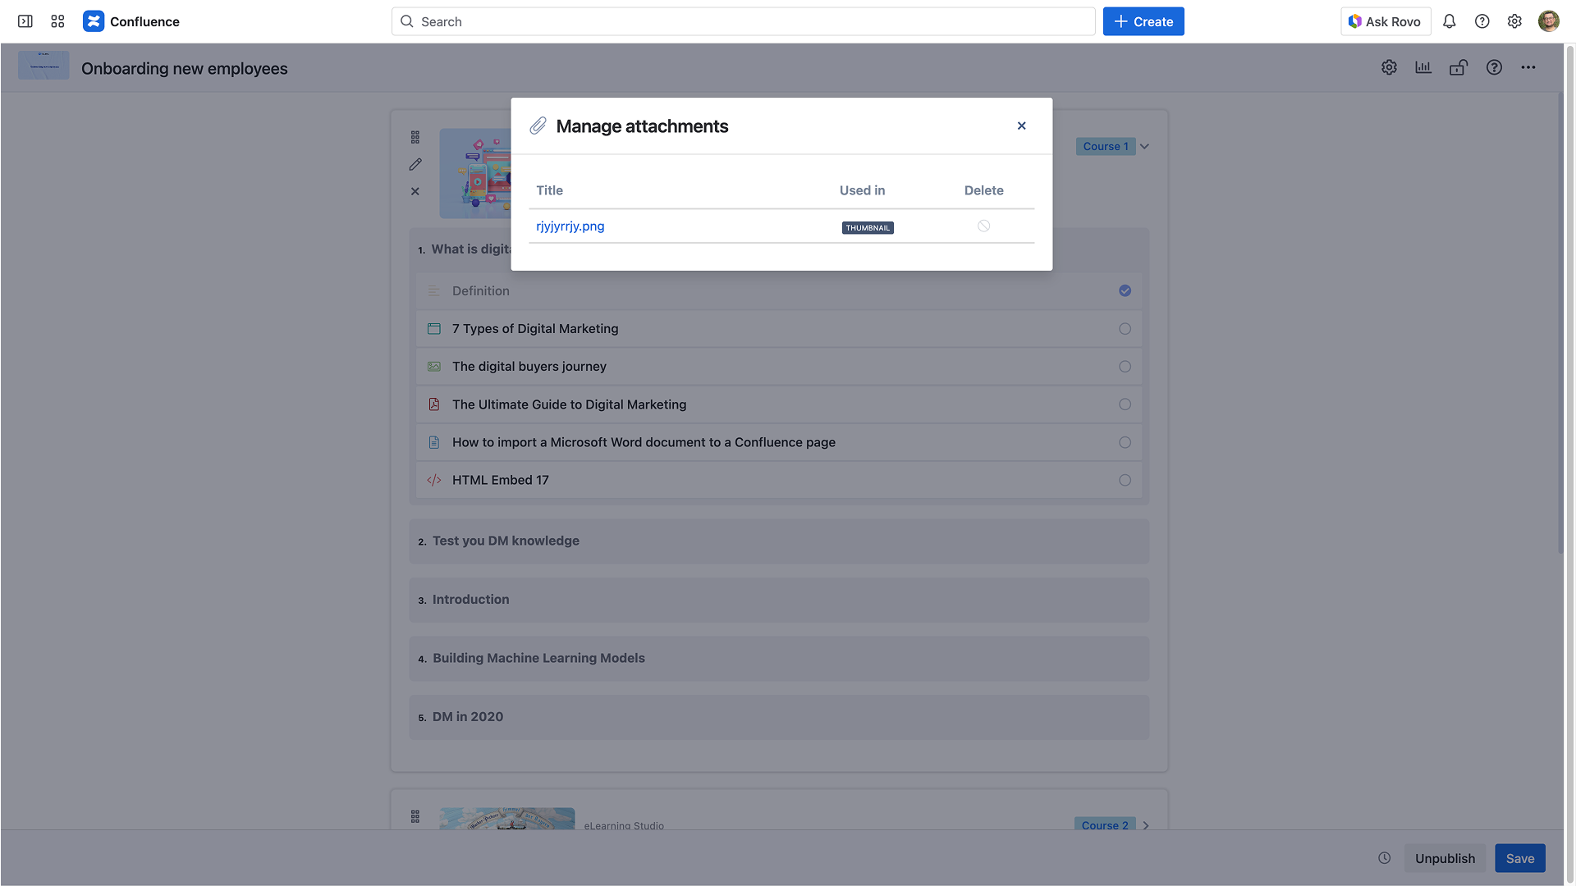The image size is (1576, 886).
Task: Select radio for HTML Embed 17
Action: 1125,481
